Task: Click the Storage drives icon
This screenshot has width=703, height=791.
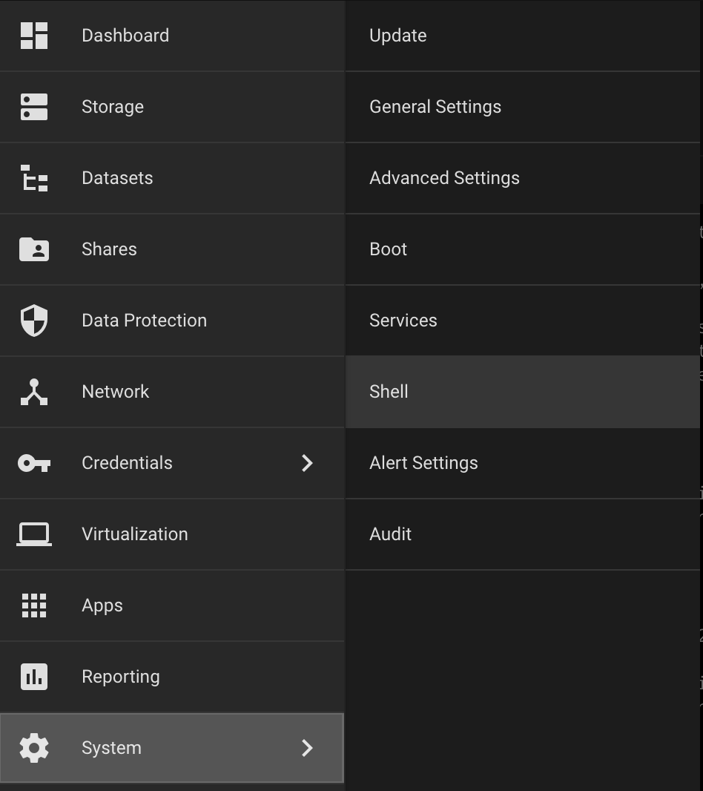Action: [34, 107]
